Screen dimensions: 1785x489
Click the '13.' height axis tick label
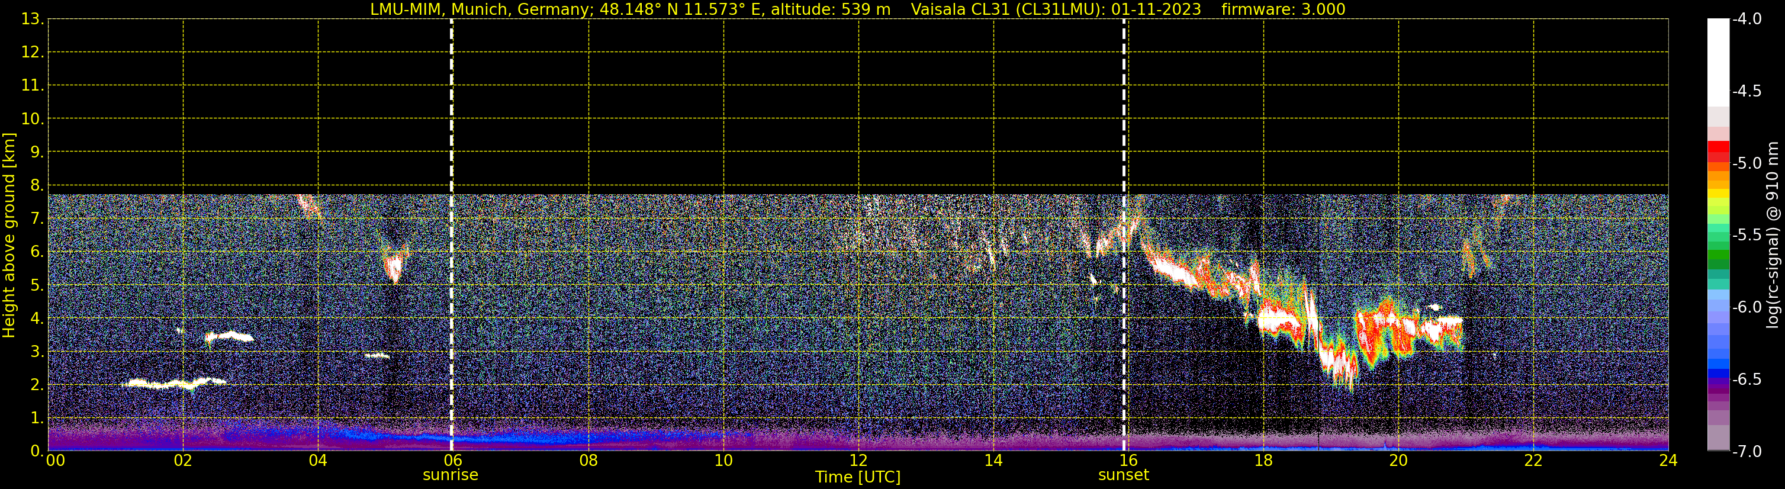[x=33, y=20]
